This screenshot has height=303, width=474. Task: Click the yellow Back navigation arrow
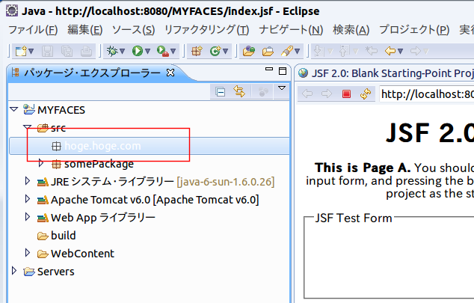390,51
